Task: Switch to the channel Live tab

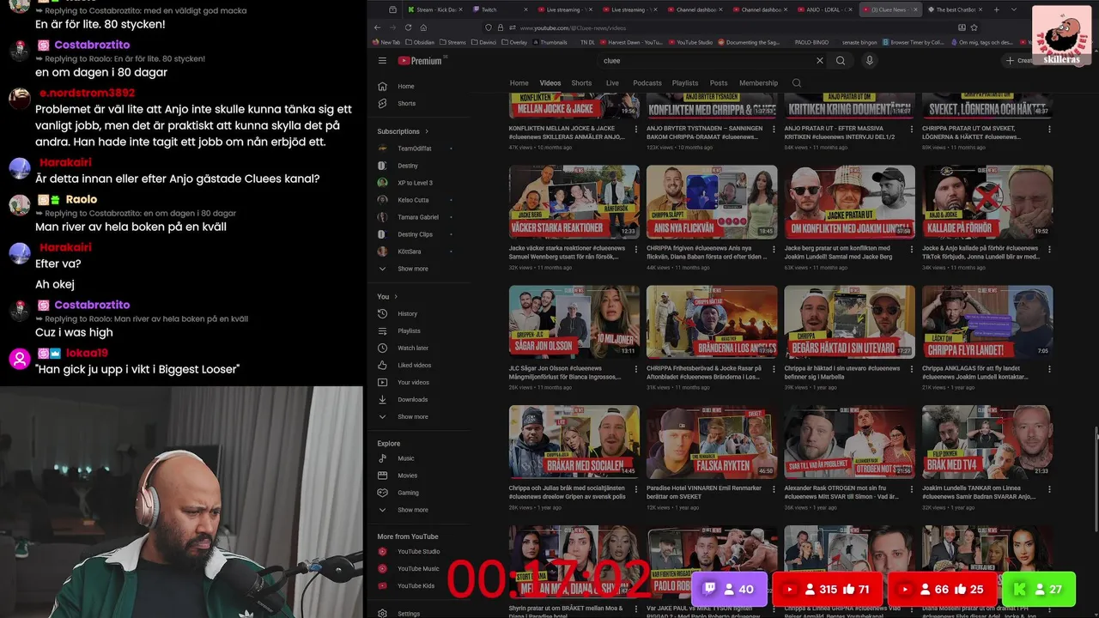Action: coord(612,83)
